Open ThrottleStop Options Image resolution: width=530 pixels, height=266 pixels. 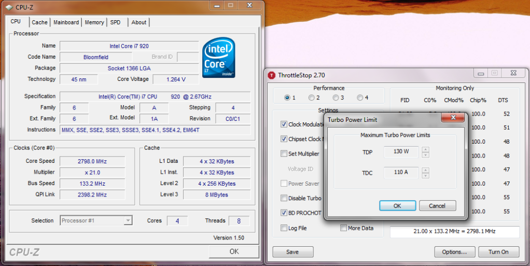coord(455,252)
